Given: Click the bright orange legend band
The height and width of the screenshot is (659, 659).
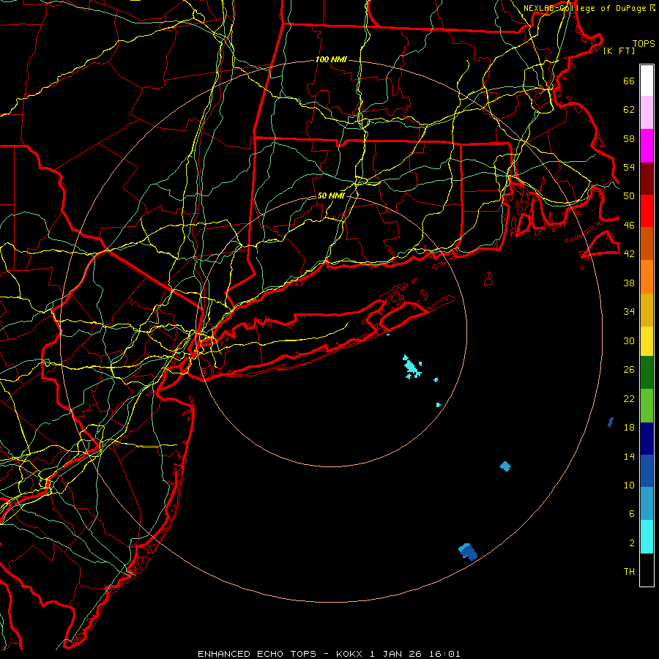Looking at the screenshot, I should click(647, 277).
